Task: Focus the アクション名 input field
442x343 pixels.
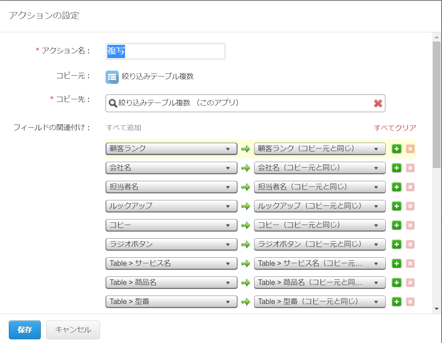Action: pyautogui.click(x=165, y=51)
